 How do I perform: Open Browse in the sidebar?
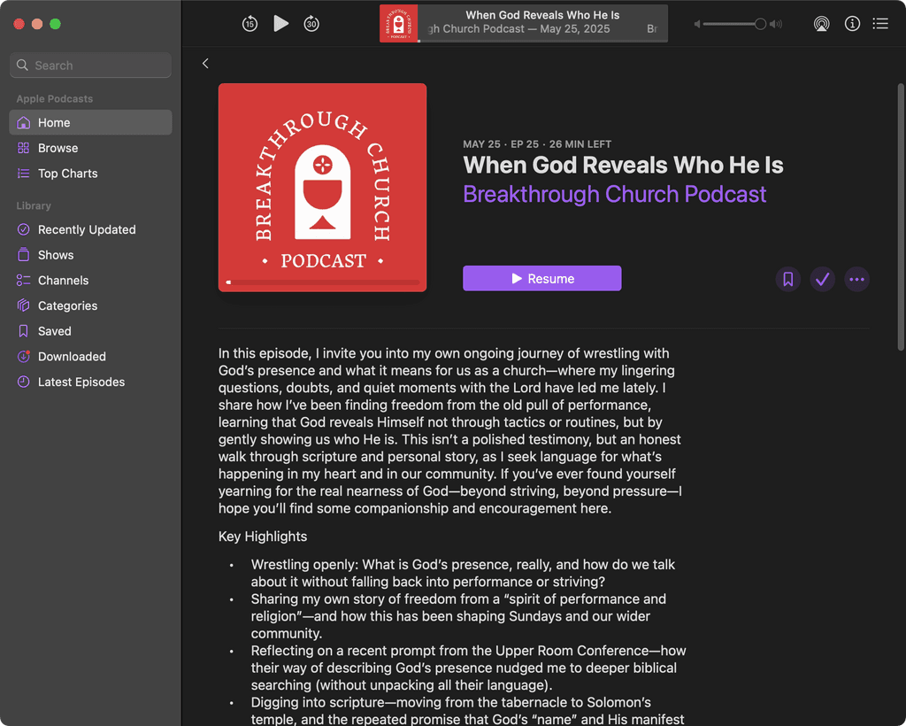91,148
